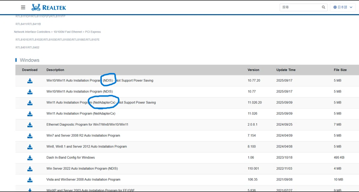359x192 pixels.
Task: Download Win10/Win11 NDIS version 10.77 driver
Action: (30, 92)
